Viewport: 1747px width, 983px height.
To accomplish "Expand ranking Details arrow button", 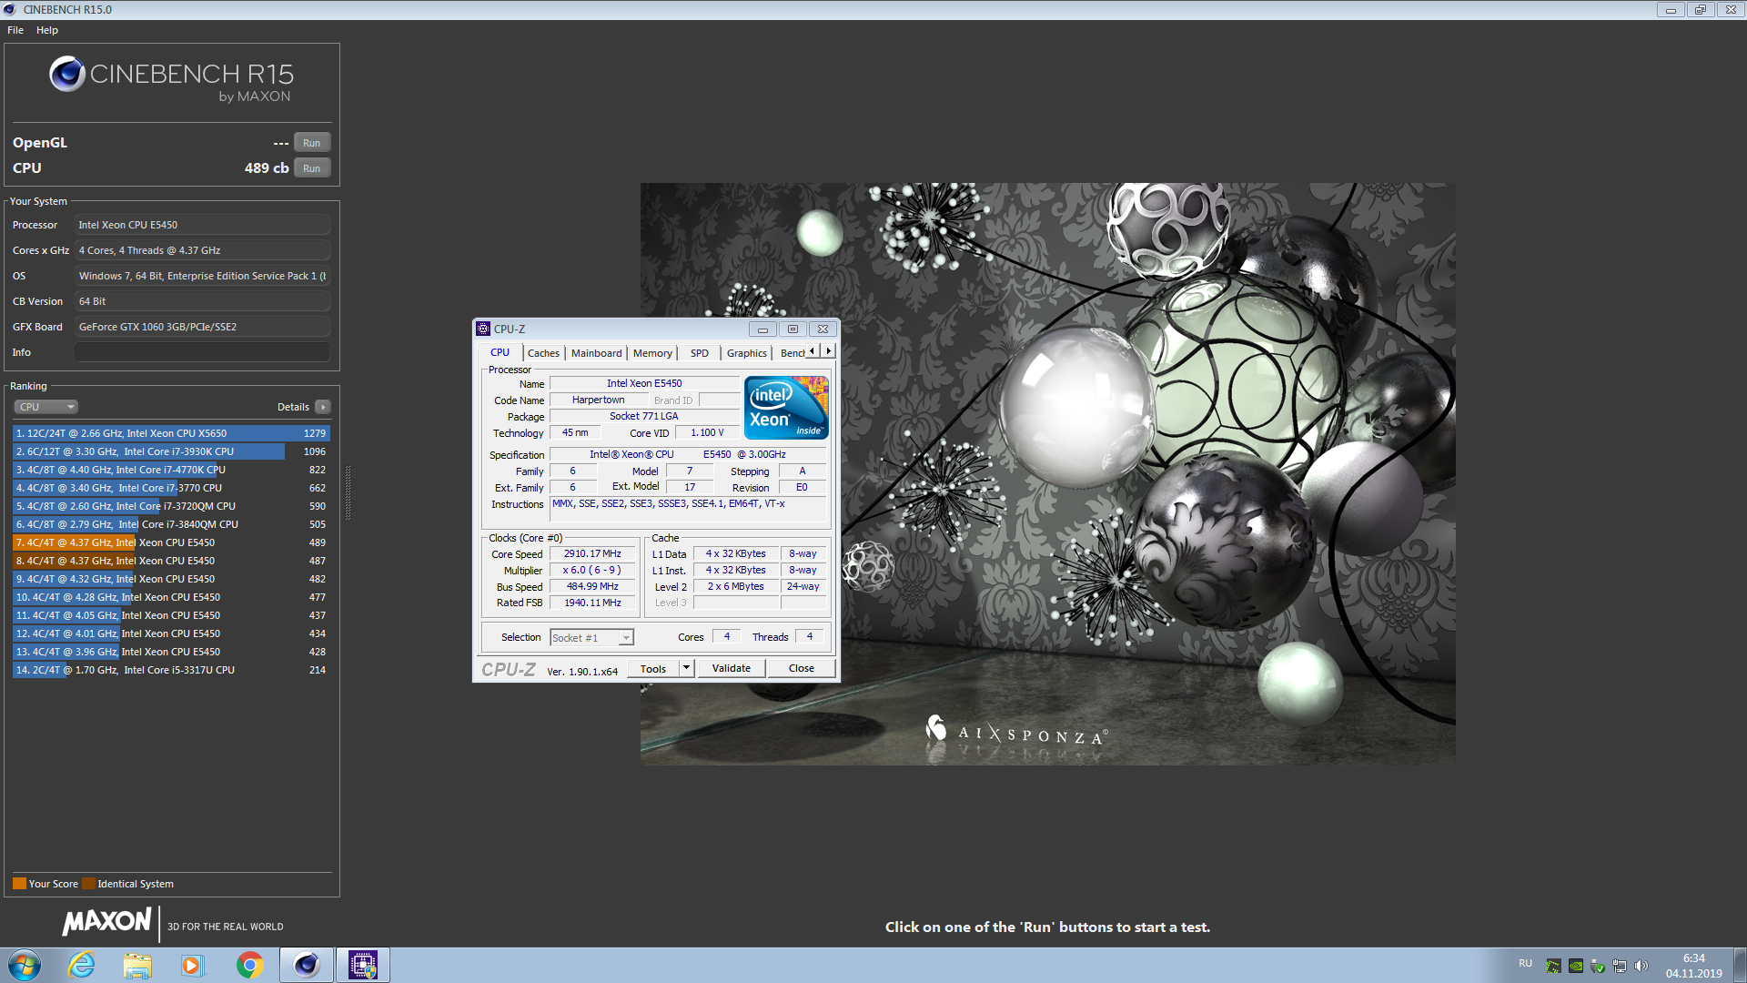I will click(x=323, y=407).
